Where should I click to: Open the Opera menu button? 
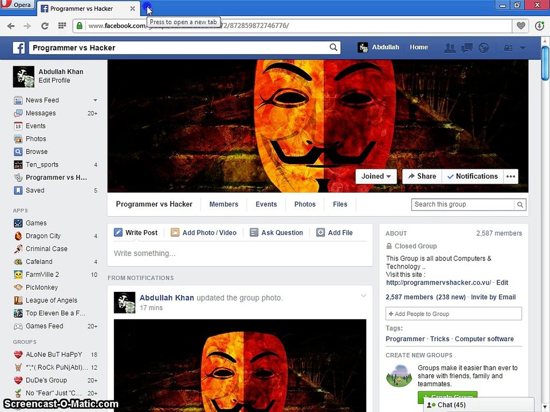18,5
